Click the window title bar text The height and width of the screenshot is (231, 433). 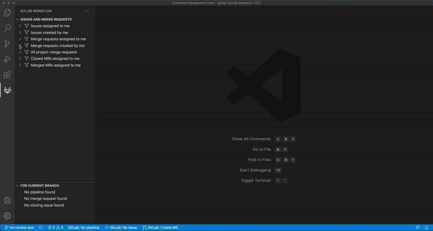click(x=216, y=3)
